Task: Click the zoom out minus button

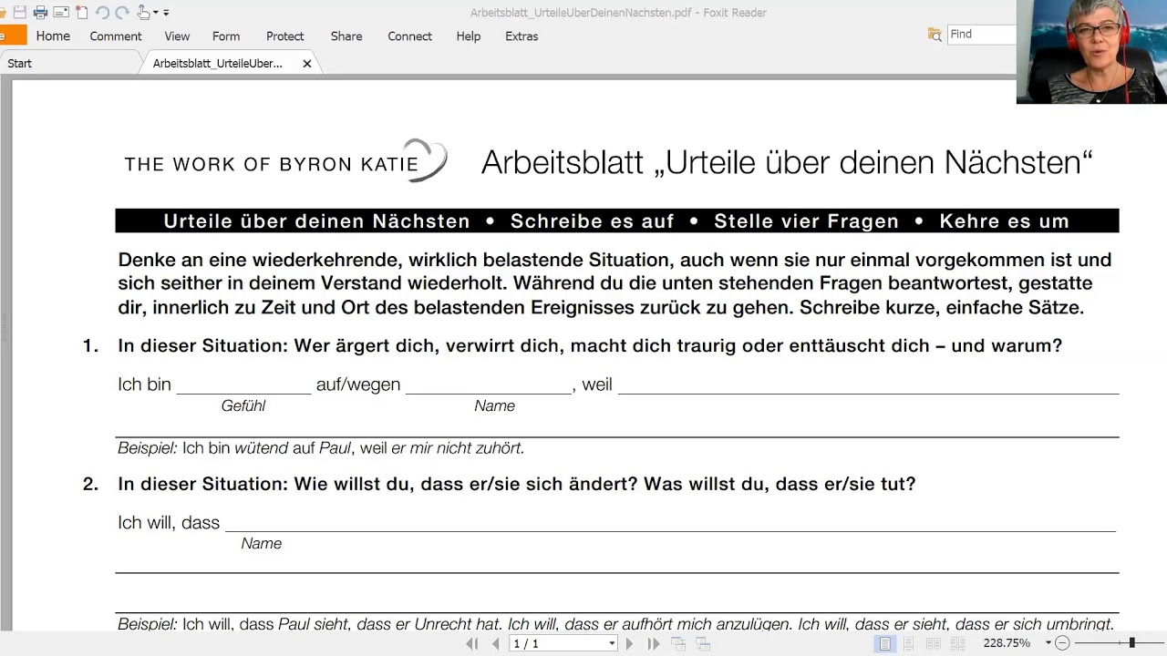Action: 1062,643
